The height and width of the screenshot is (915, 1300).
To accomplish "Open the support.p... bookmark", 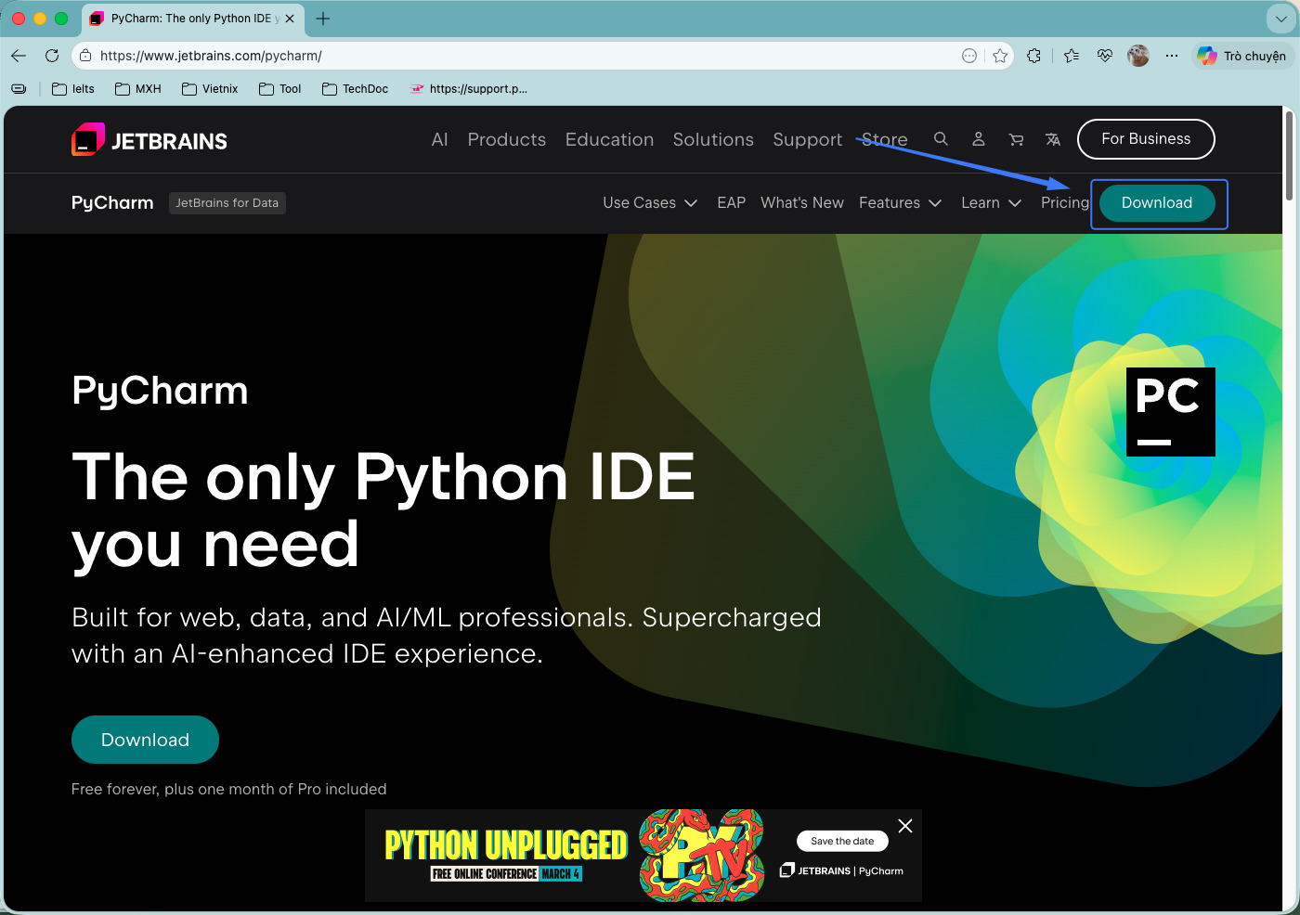I will coord(468,89).
